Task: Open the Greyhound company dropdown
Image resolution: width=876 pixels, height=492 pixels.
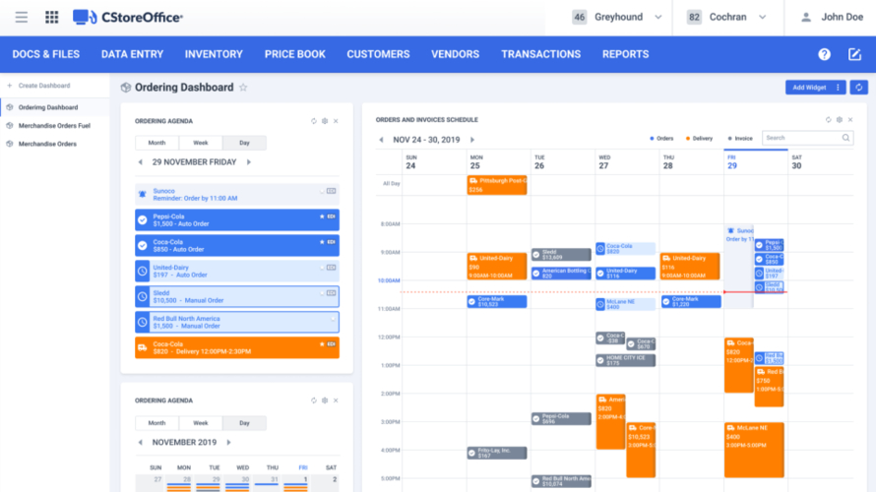Action: point(617,18)
